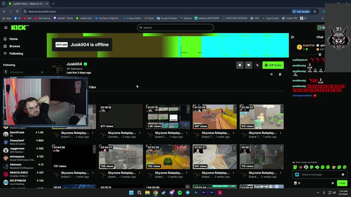This screenshot has height=197, width=351.
Task: Click the sparkle icon beside Gift Subs
Action: tap(257, 65)
